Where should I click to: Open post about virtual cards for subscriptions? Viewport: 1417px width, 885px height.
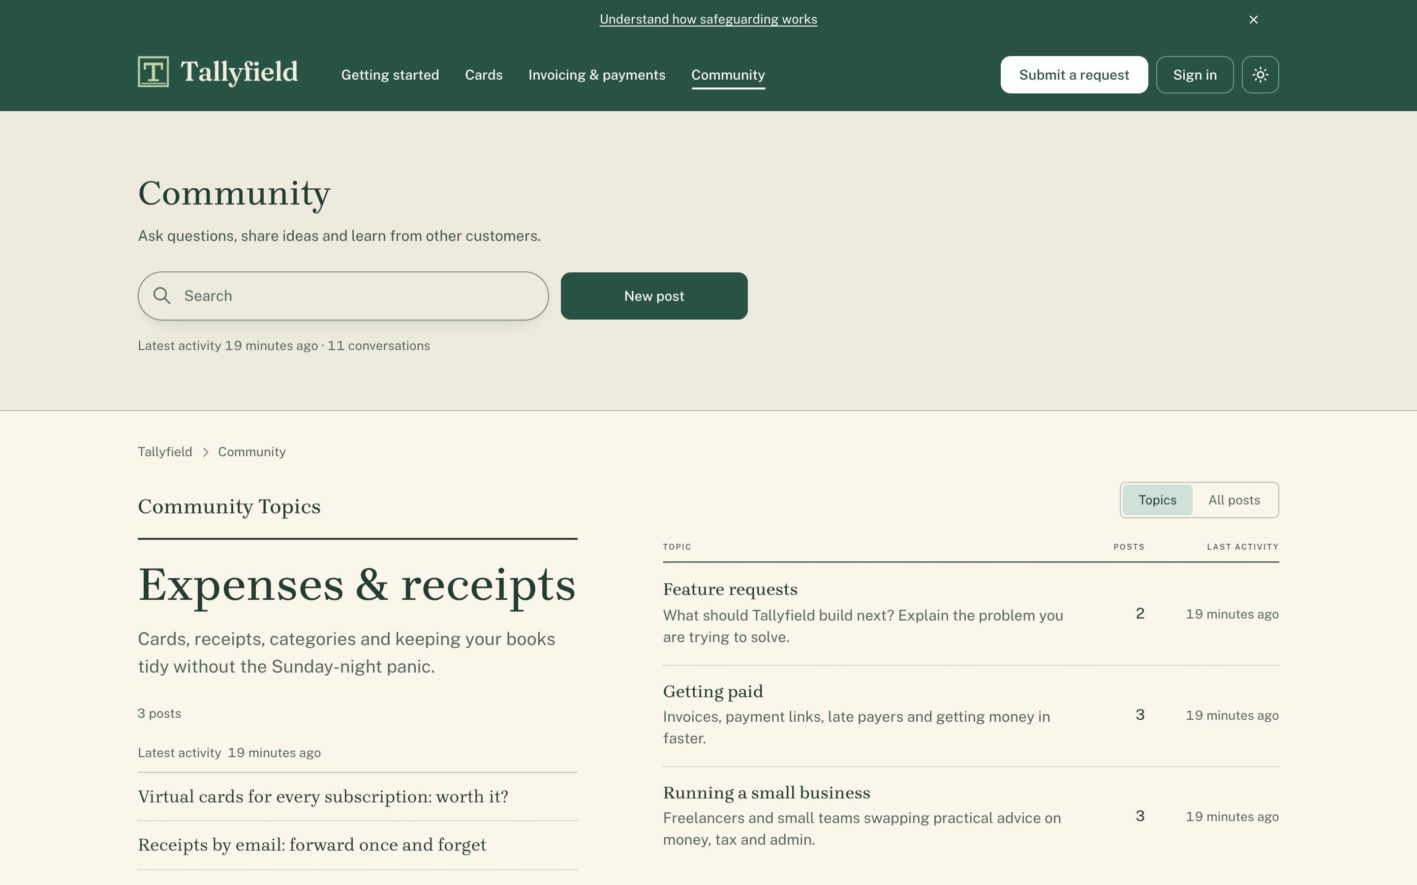pos(323,796)
